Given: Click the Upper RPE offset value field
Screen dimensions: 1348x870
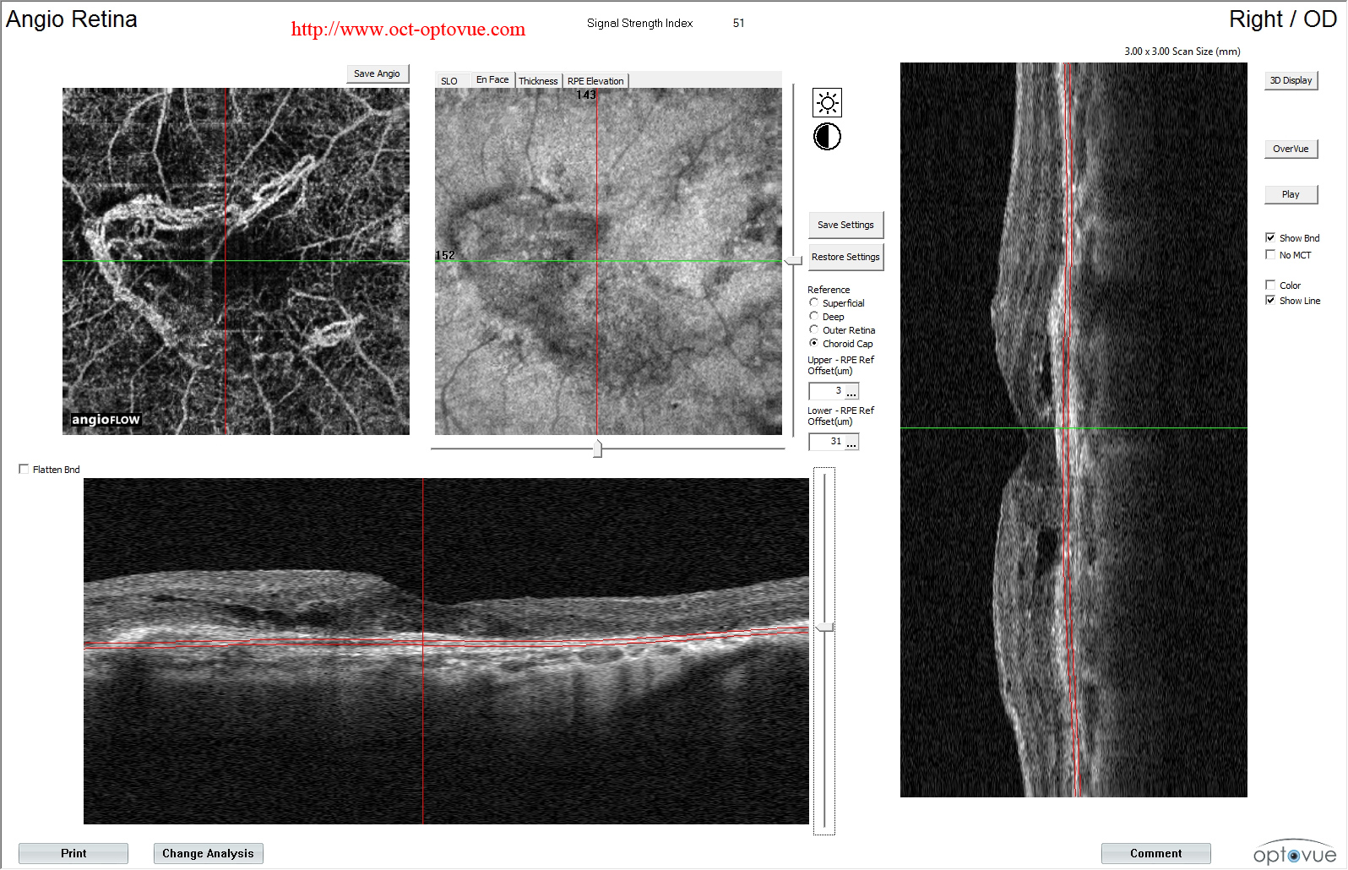Looking at the screenshot, I should (827, 391).
